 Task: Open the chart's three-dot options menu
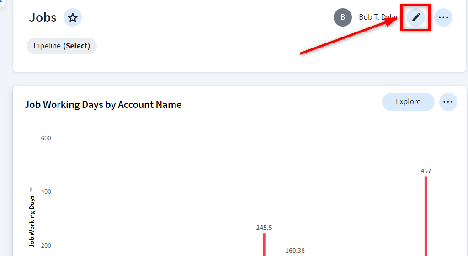point(448,102)
